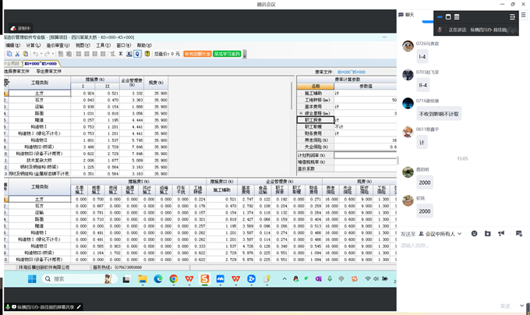Open Microsoft Edge from the taskbar
530x315 pixels.
[x=158, y=279]
